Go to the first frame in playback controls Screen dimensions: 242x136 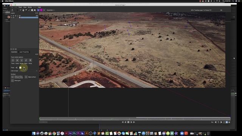point(123,122)
